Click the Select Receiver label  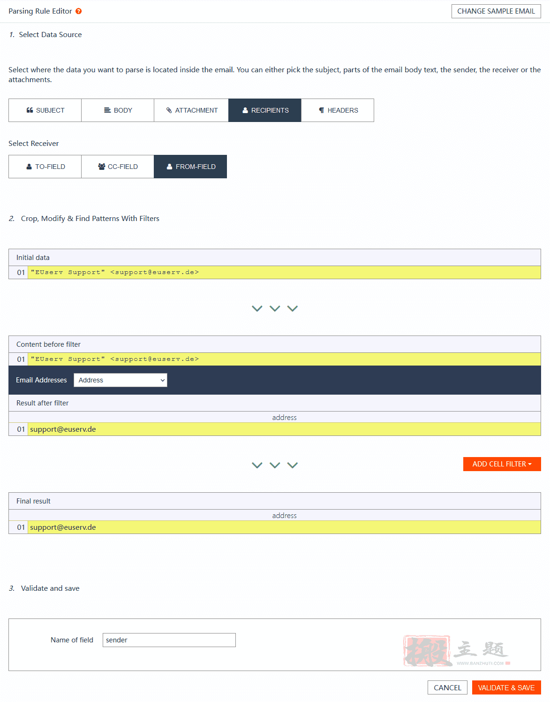(34, 144)
